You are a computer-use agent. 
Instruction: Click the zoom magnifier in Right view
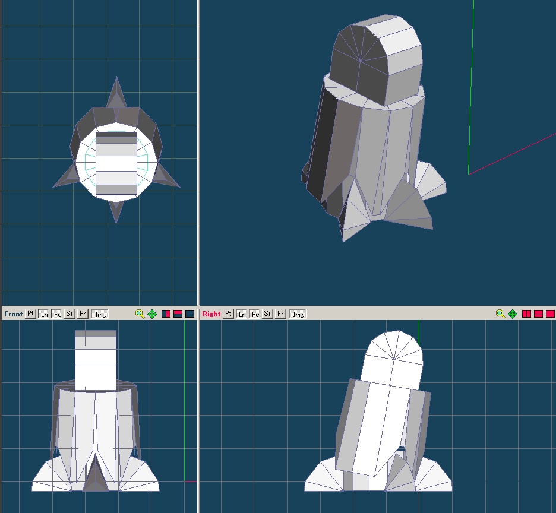pyautogui.click(x=501, y=313)
